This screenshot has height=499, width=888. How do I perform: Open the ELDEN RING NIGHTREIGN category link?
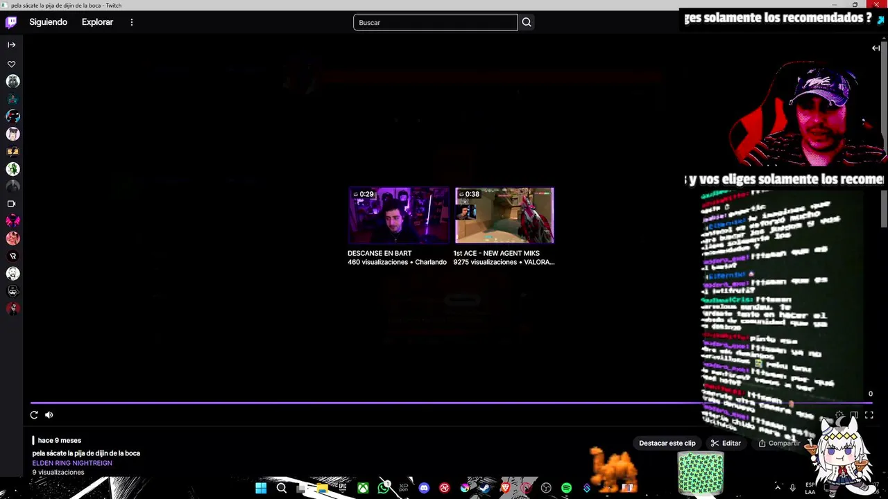pyautogui.click(x=71, y=463)
